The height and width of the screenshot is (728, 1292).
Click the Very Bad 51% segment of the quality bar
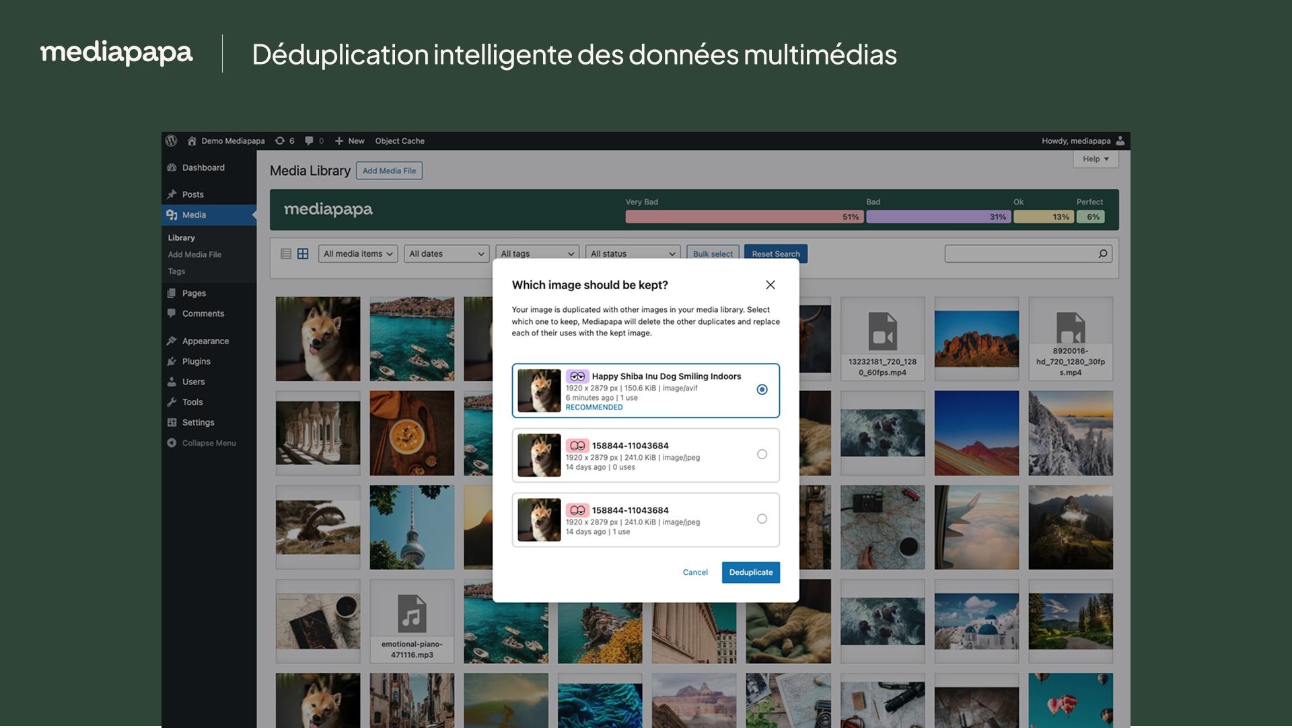tap(744, 216)
